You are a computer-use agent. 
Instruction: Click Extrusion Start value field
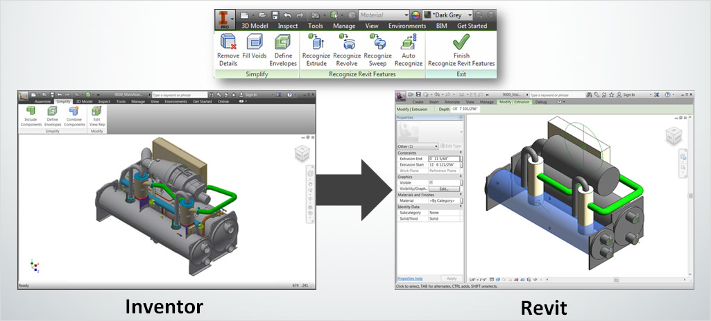[445, 164]
